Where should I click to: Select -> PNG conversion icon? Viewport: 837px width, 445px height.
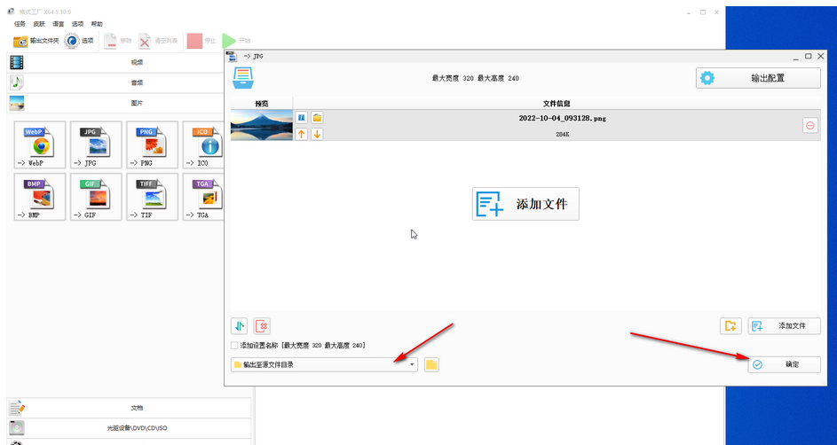(x=152, y=145)
